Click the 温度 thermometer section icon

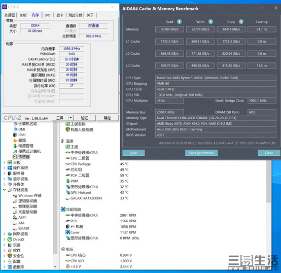point(62,141)
